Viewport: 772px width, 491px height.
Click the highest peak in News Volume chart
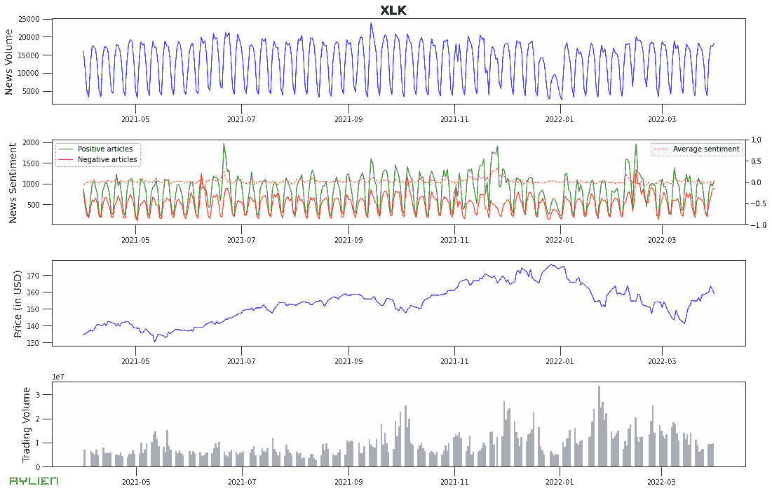371,23
